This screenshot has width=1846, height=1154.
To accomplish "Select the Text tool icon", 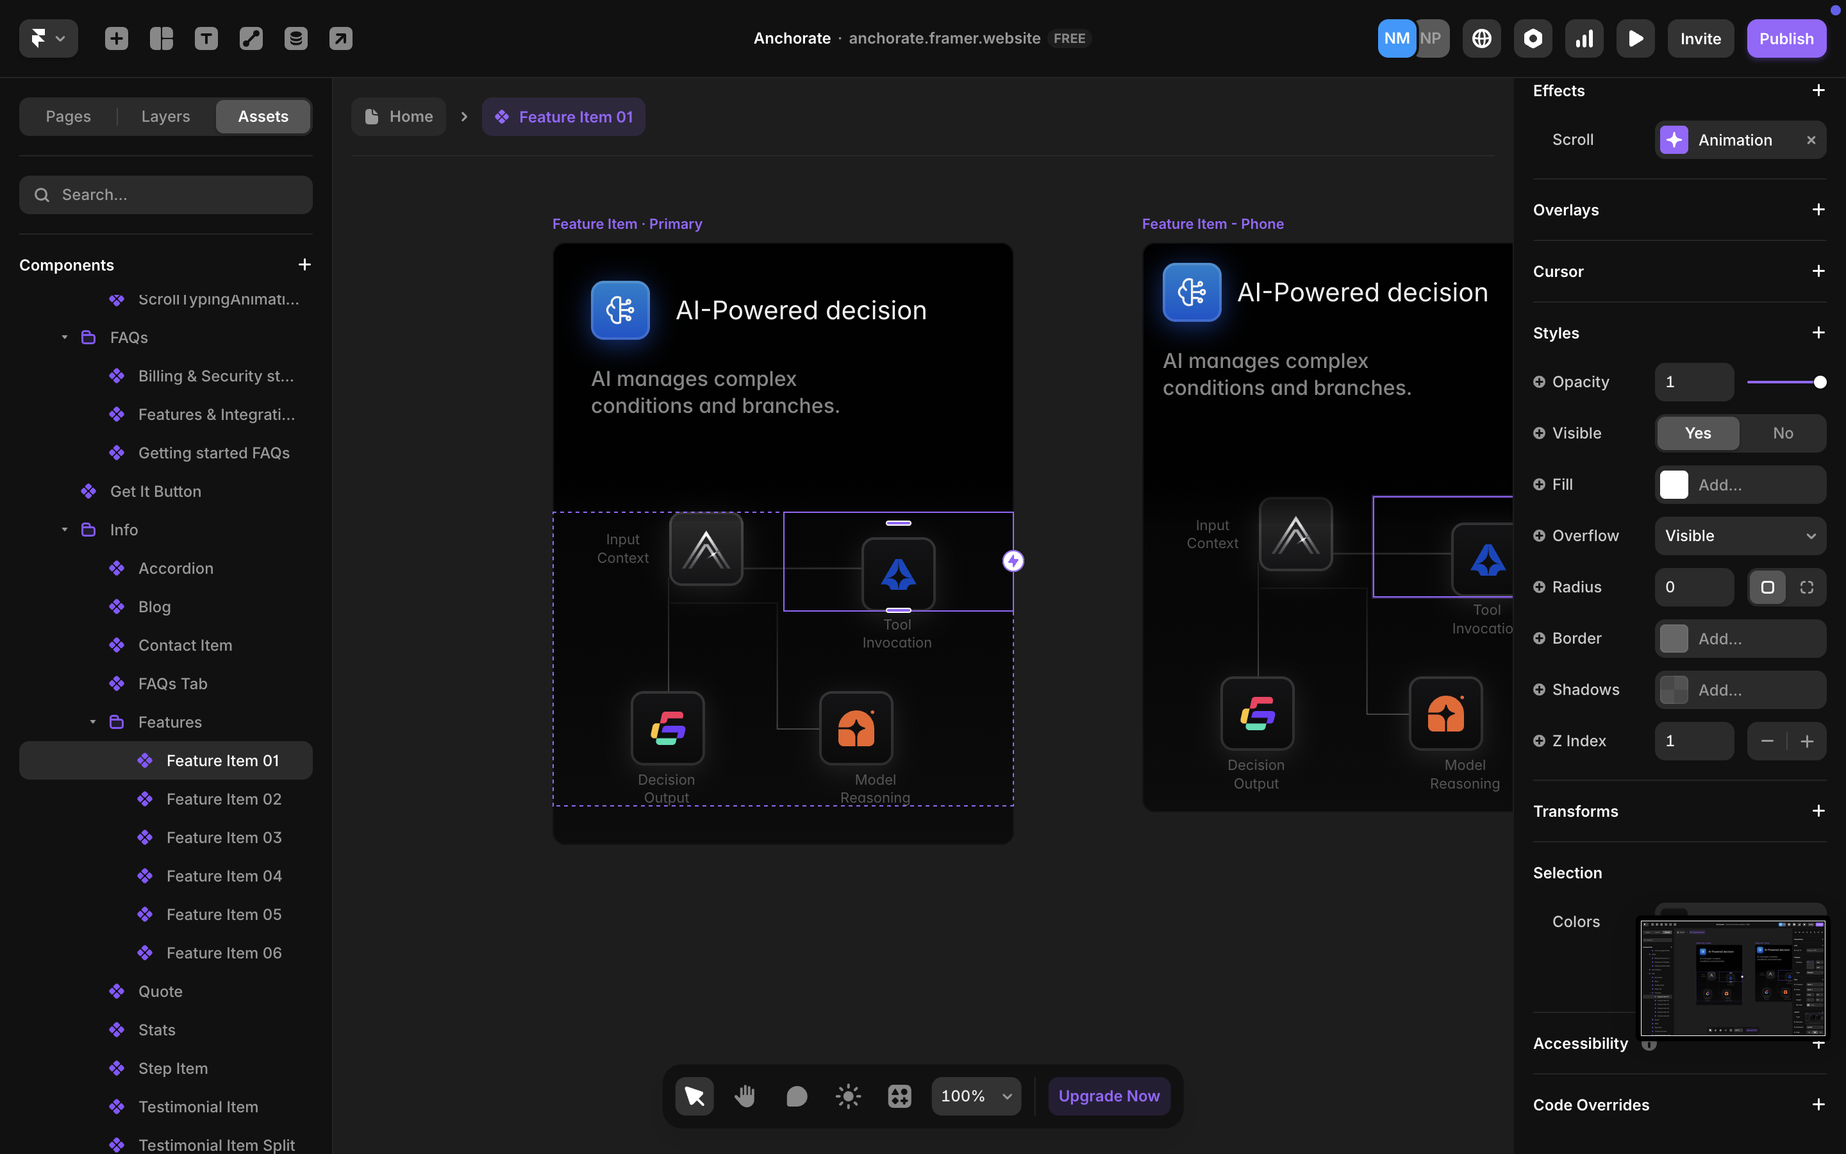I will point(206,38).
